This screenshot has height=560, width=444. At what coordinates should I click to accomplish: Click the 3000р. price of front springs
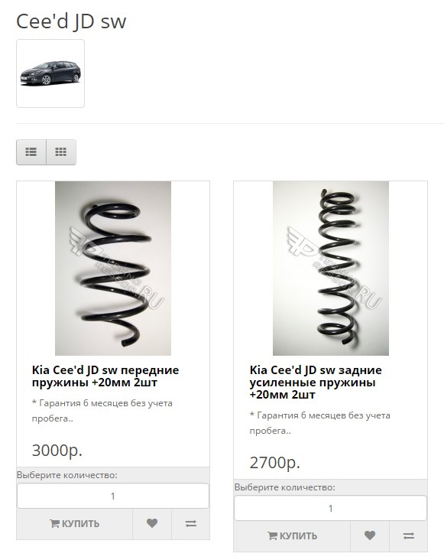(57, 451)
